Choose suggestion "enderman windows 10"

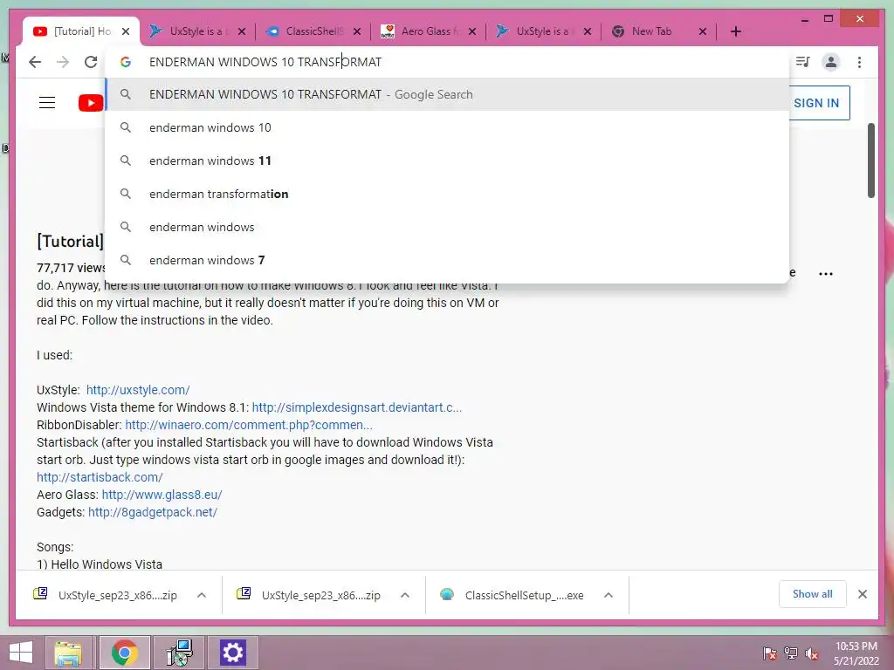tap(448, 127)
